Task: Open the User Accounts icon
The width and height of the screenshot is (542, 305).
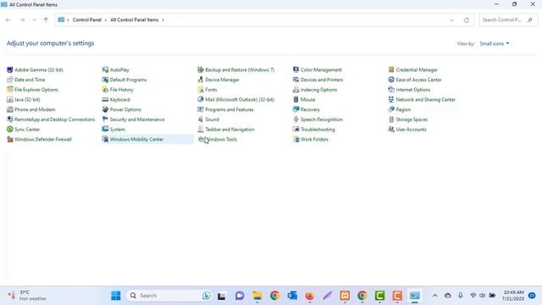Action: coord(391,130)
